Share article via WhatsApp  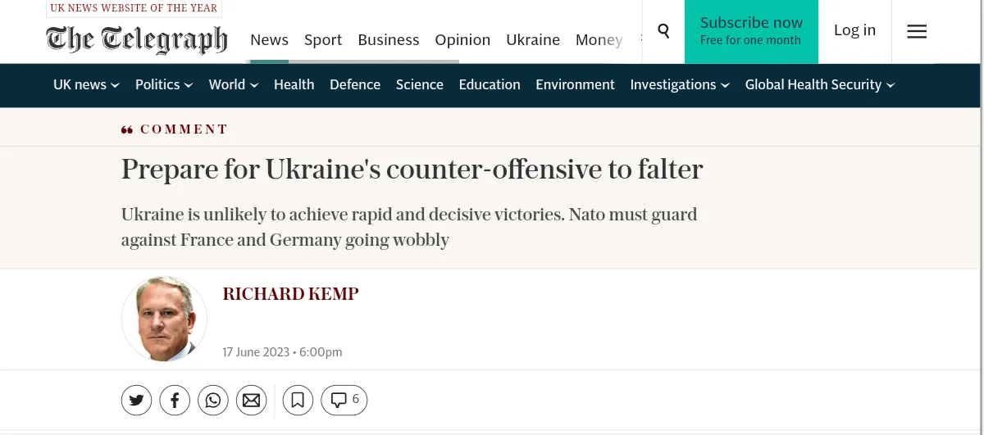[x=213, y=400]
